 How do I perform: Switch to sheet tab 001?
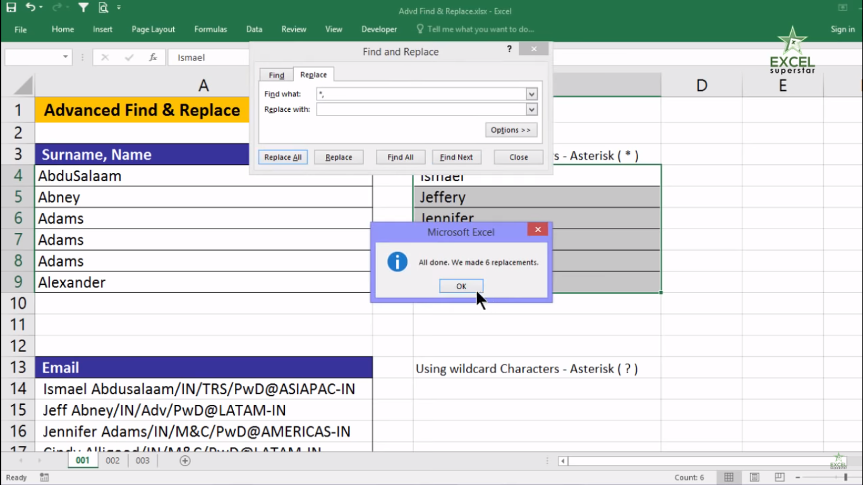pos(83,460)
